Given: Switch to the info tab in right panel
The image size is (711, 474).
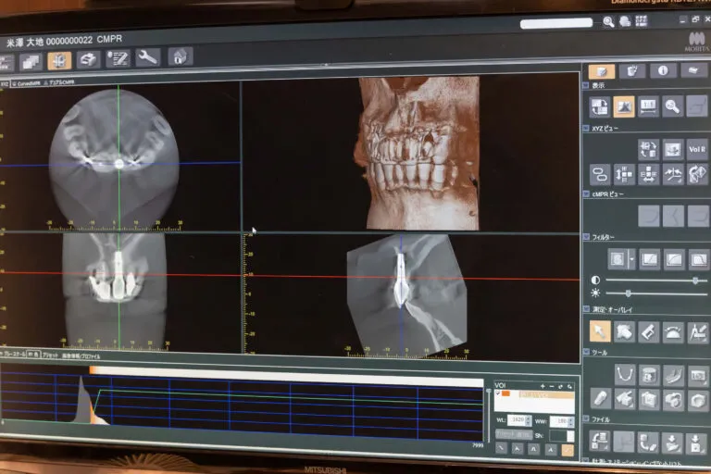Looking at the screenshot, I should tap(663, 70).
